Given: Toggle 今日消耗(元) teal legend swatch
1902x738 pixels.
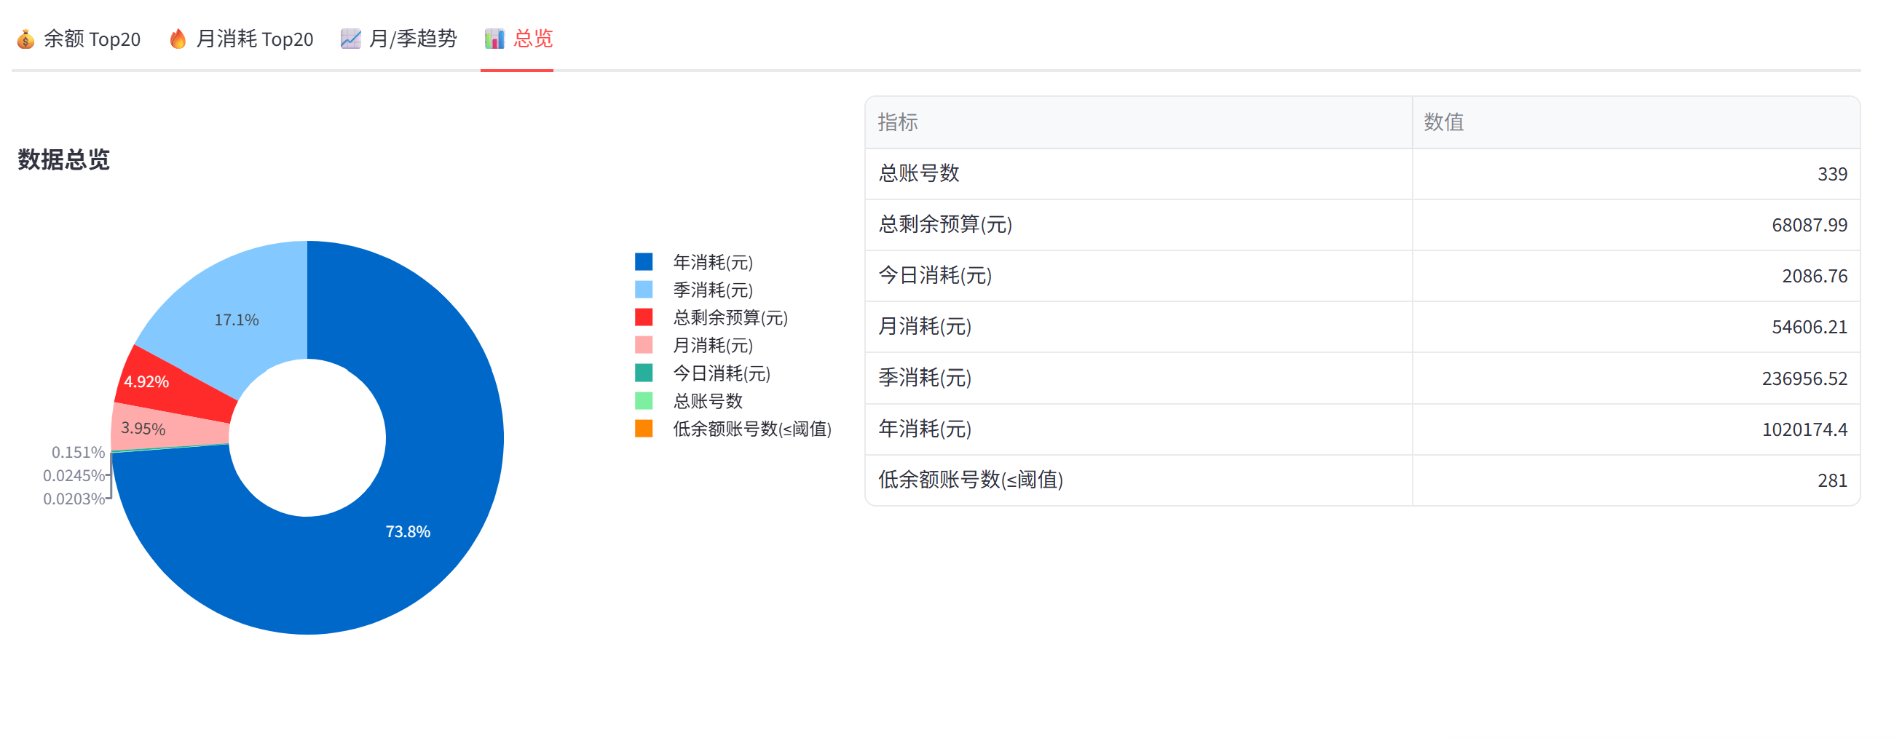Looking at the screenshot, I should pos(644,373).
